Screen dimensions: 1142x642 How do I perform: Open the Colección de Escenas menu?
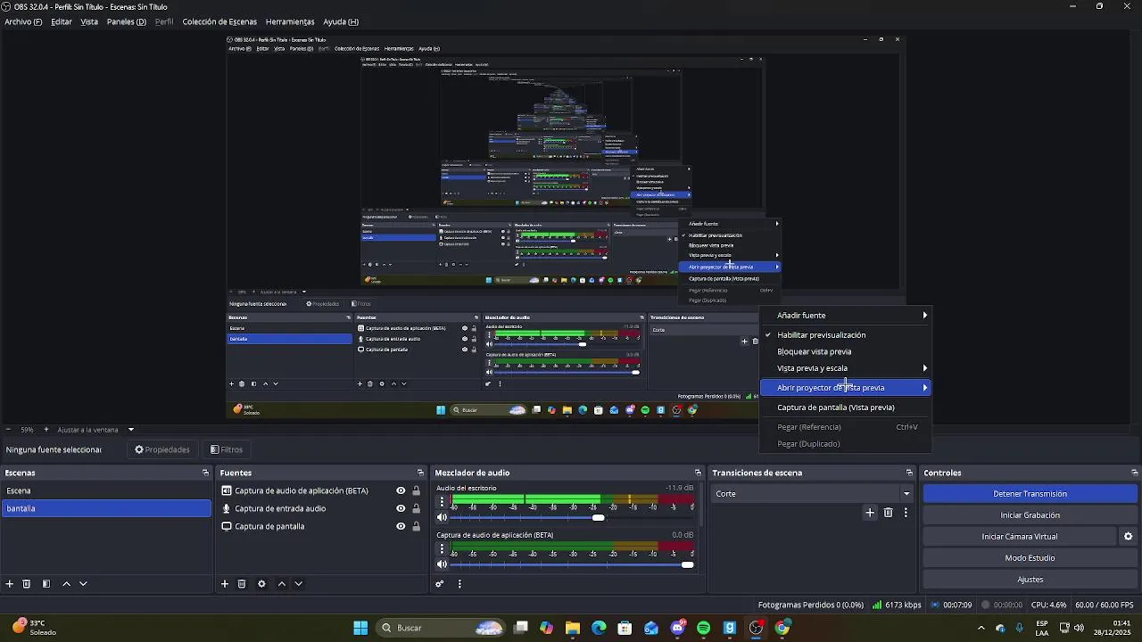pos(219,21)
